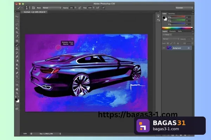
Task: Select the Brush tool in the toolbox
Action: (x=17, y=45)
